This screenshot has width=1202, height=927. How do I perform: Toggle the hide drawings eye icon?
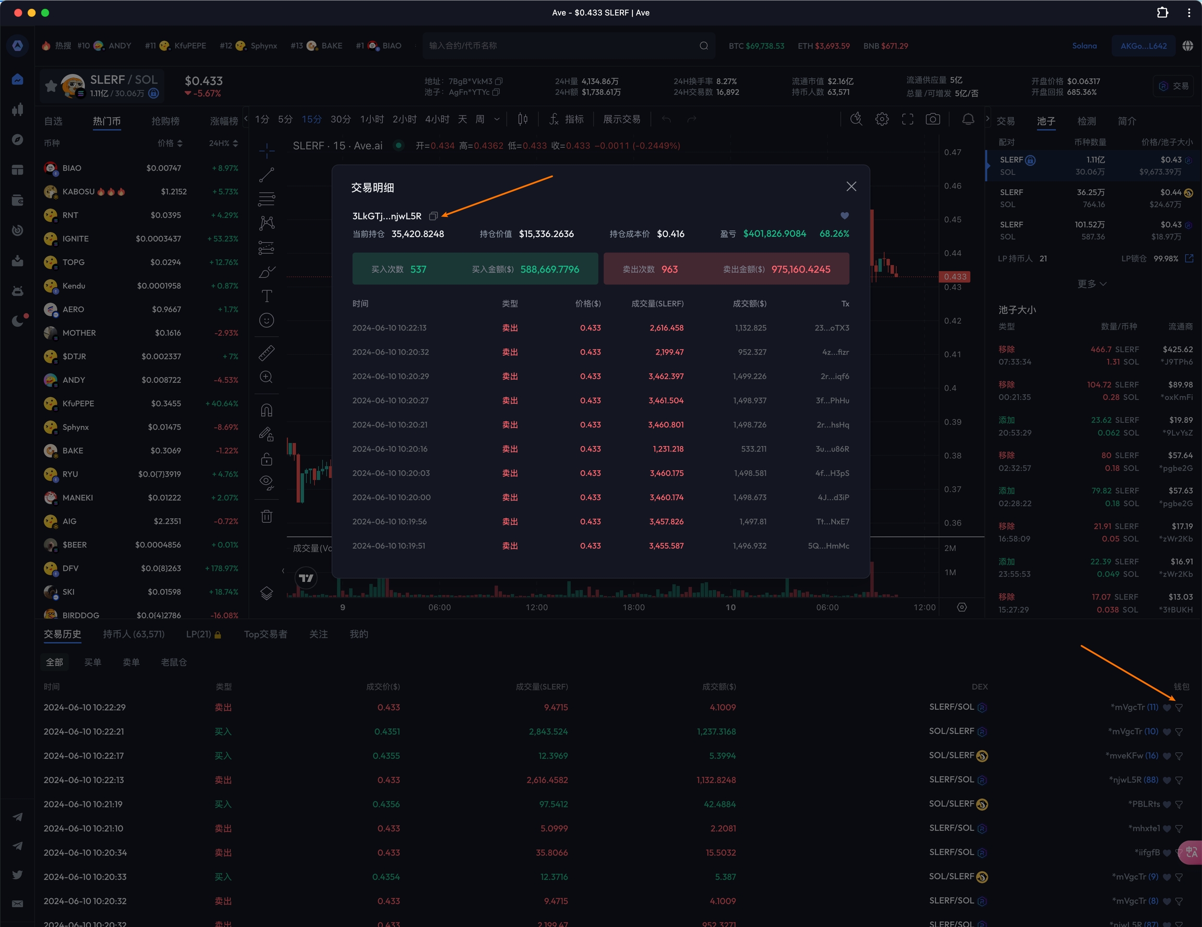(267, 482)
